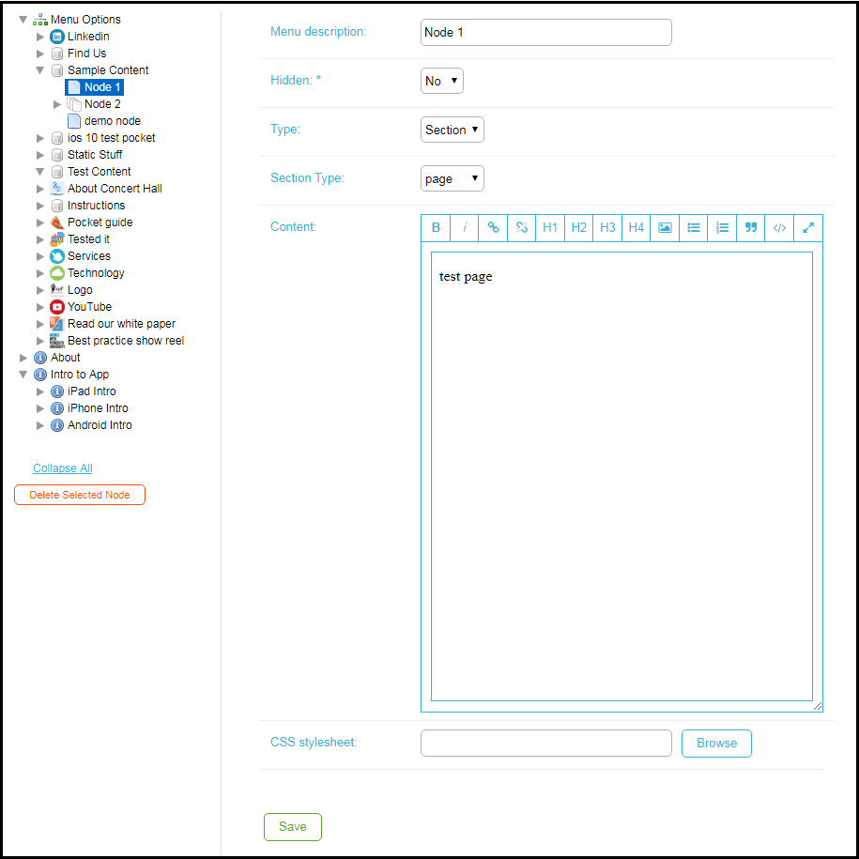Image resolution: width=859 pixels, height=859 pixels.
Task: Select the iPhone Intro node
Action: tap(98, 408)
